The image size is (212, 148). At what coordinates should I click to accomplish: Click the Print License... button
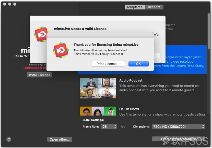coord(108,64)
